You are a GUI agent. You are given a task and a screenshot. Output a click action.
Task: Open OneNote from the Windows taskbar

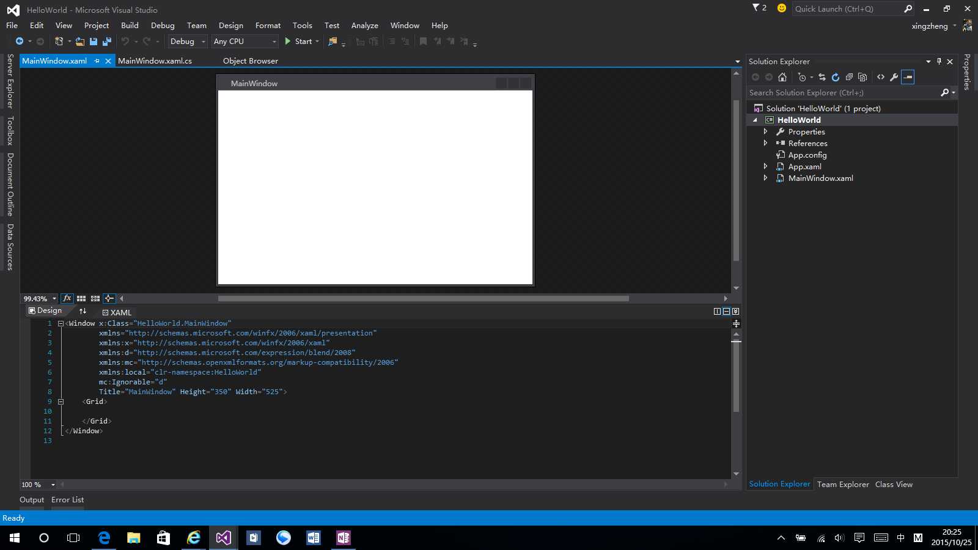coord(343,538)
